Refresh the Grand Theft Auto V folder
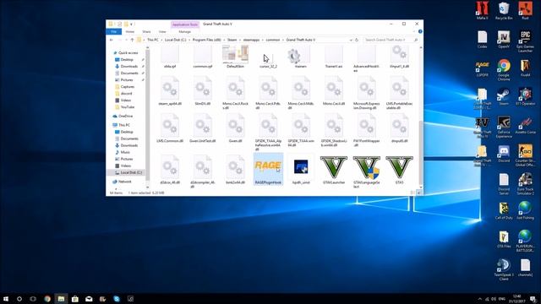The image size is (541, 304). (357, 40)
